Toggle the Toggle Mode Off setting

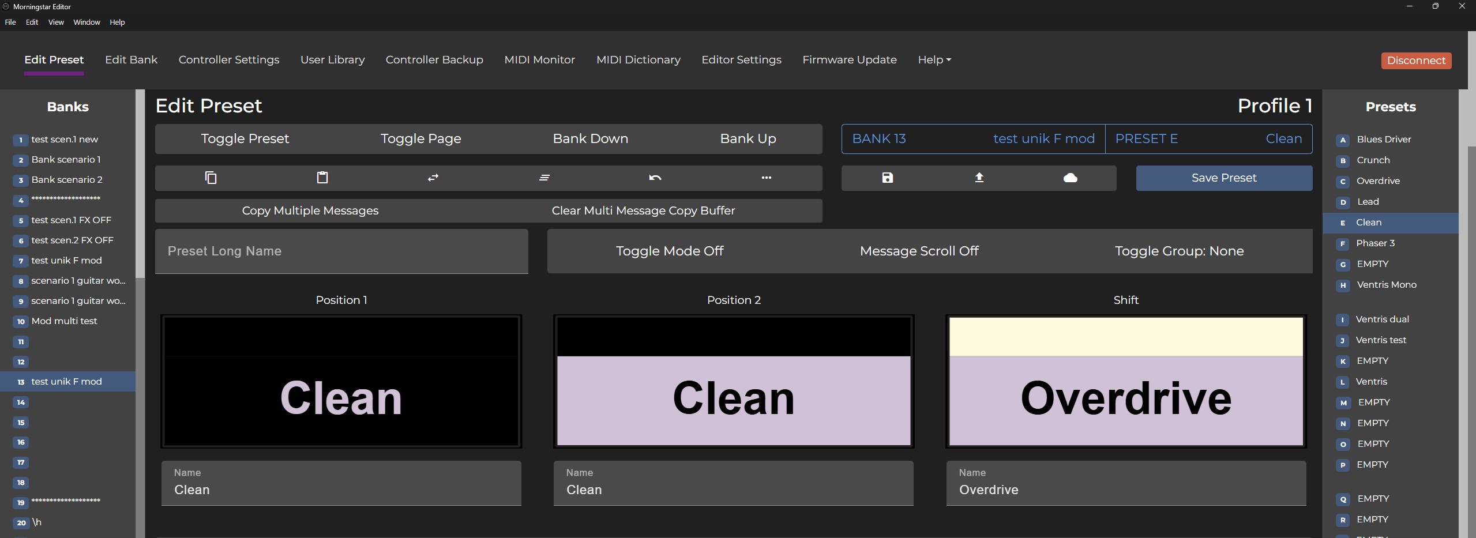(x=669, y=251)
